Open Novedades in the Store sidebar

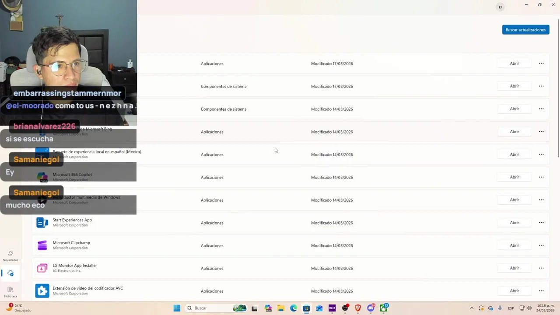[x=10, y=256]
